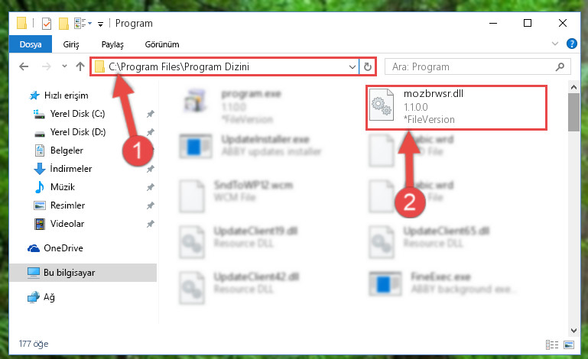Image resolution: width=588 pixels, height=359 pixels.
Task: Expand the ribbon with the chevron
Action: coord(555,44)
